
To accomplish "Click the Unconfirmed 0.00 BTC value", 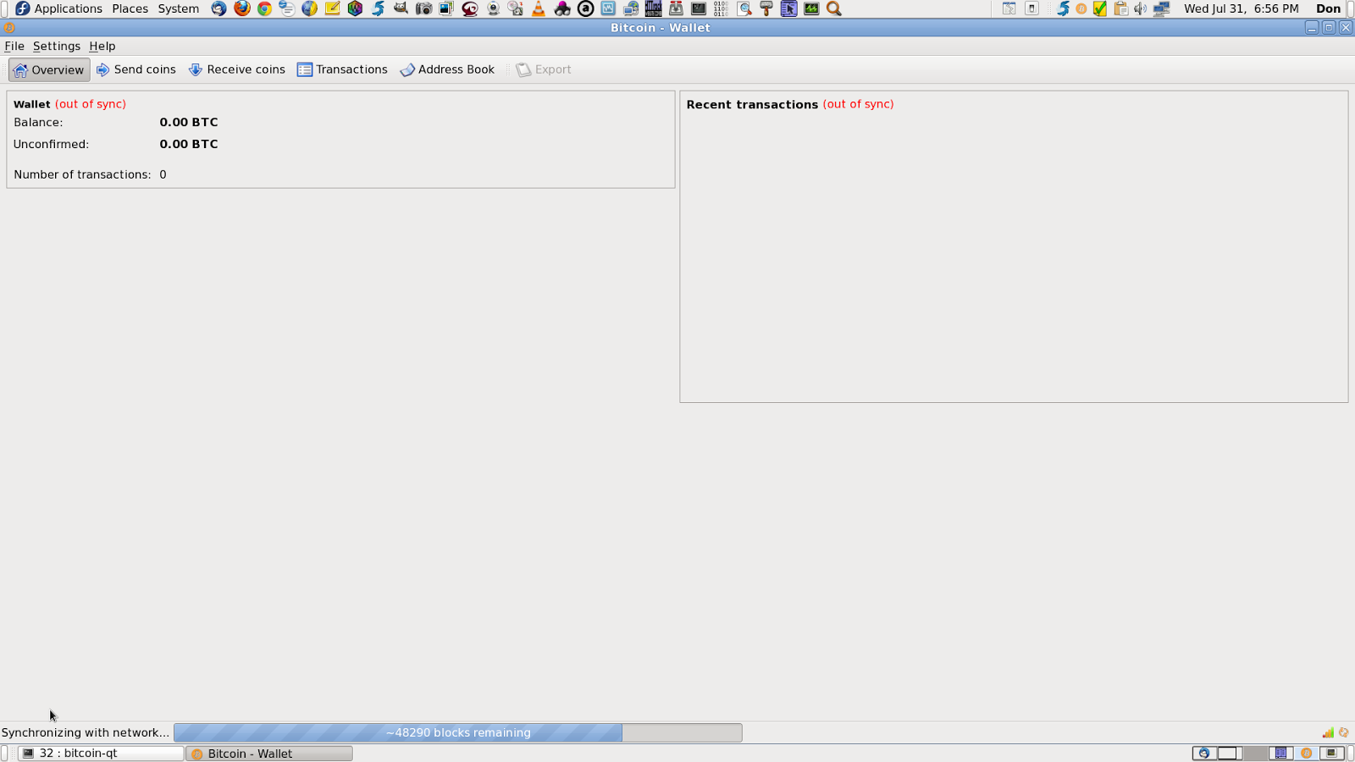I will [189, 144].
